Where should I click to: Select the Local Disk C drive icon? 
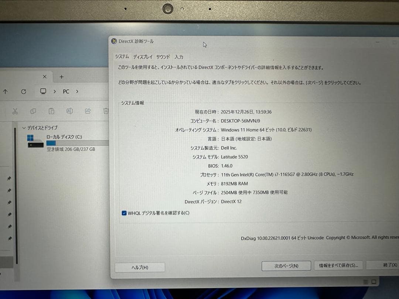pyautogui.click(x=35, y=142)
